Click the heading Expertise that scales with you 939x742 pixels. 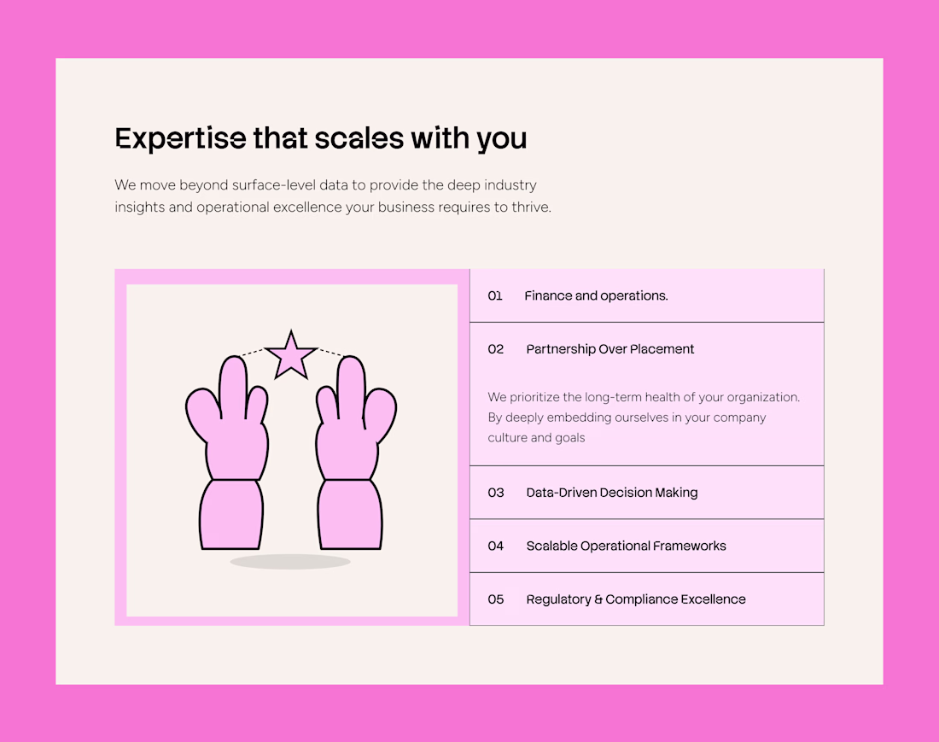coord(321,138)
